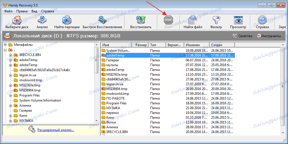The image size is (288, 144).
Task: Sort file list by Имя column
Action: point(117,45)
